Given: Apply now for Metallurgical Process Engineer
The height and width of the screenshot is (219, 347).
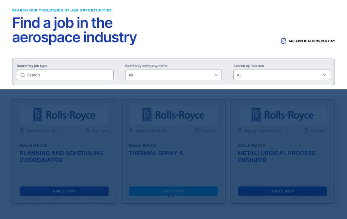Looking at the screenshot, I should coord(282,191).
